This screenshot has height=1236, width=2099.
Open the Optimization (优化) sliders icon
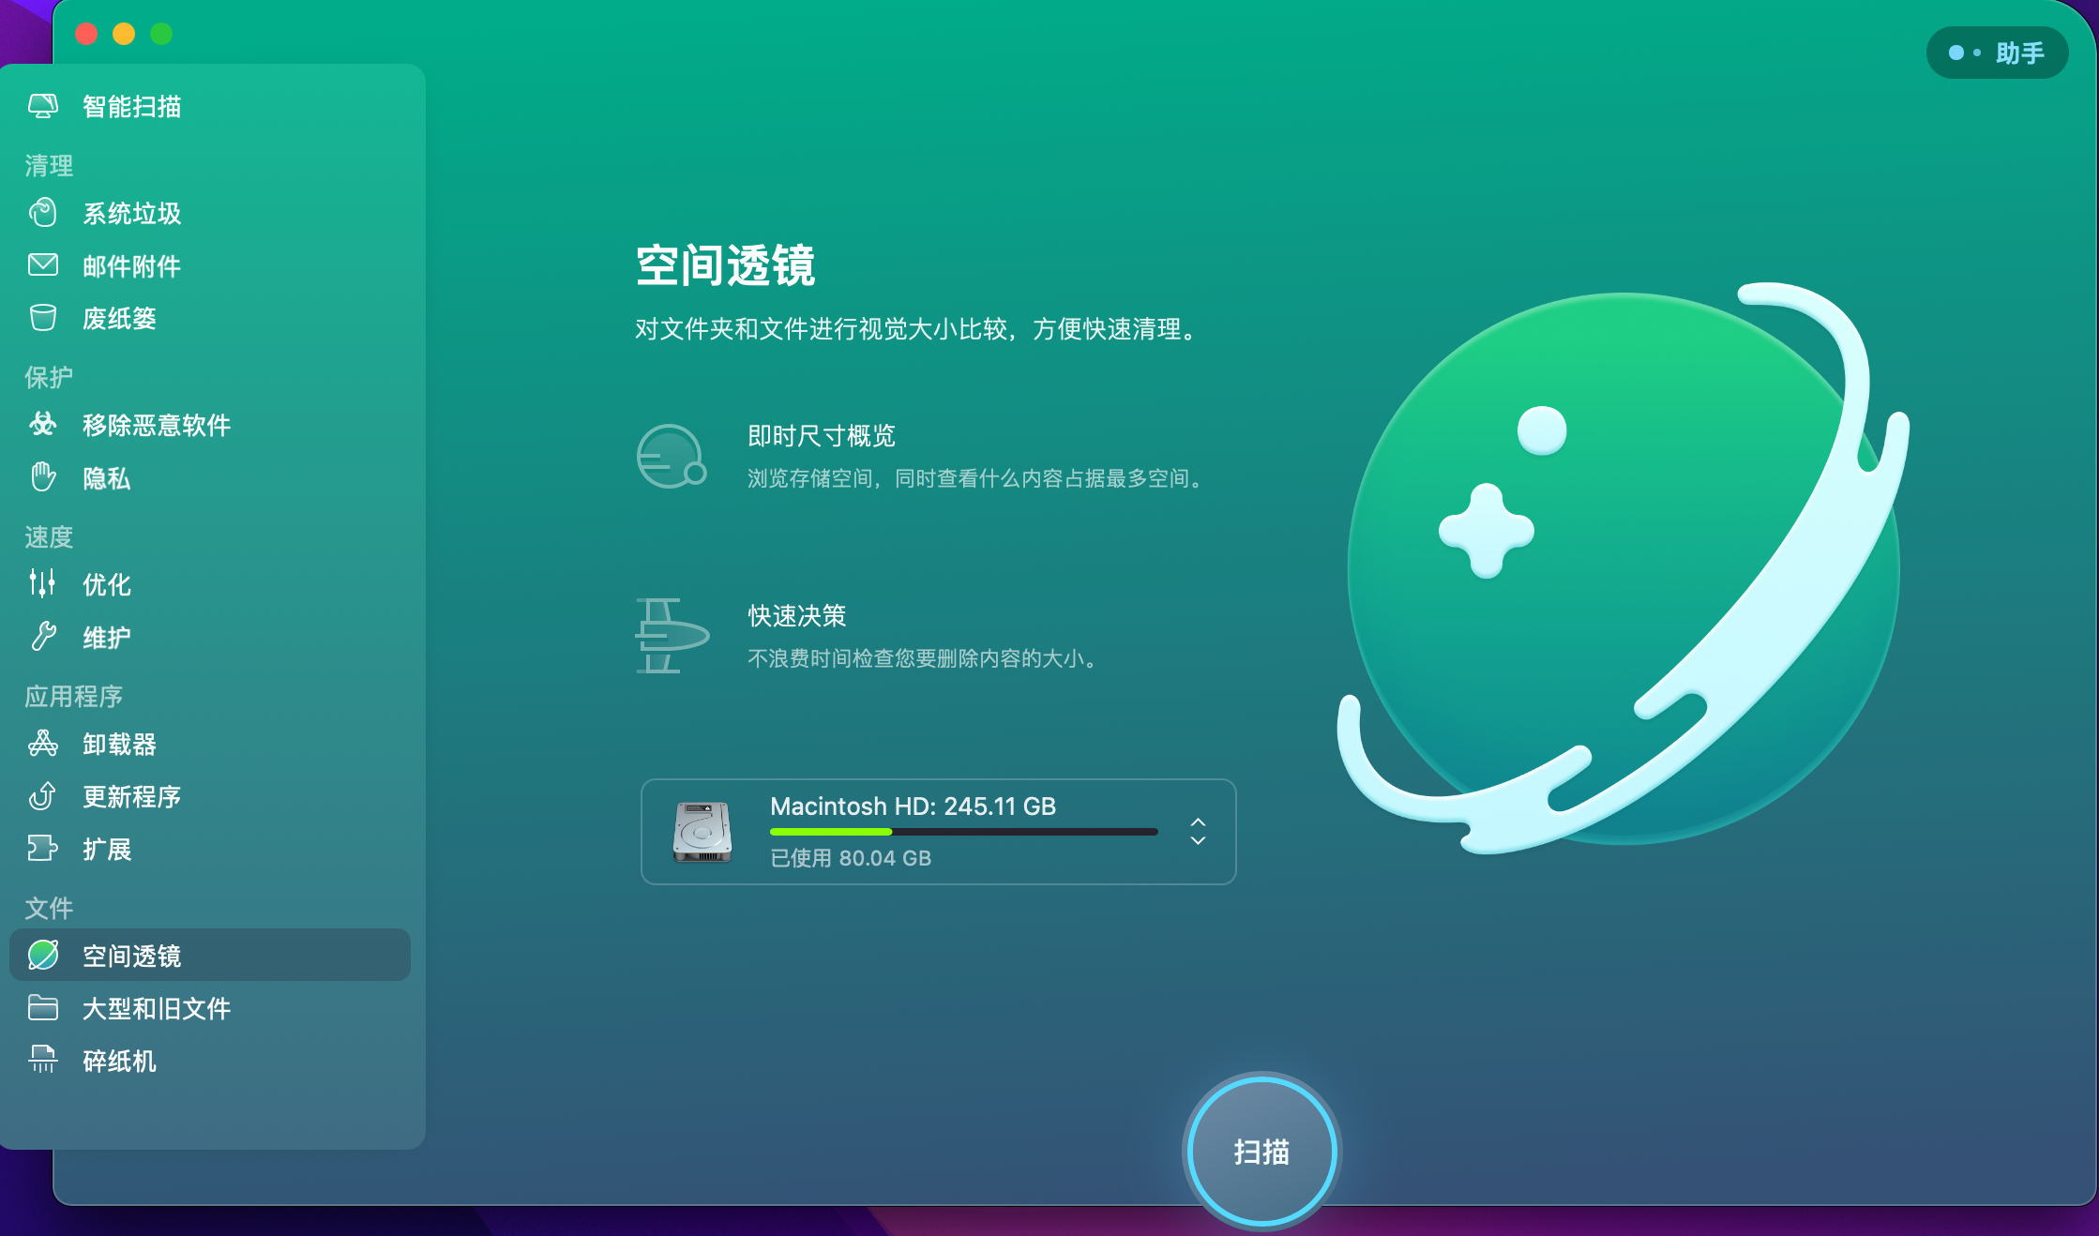pos(43,583)
